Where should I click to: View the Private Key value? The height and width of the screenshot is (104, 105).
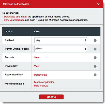(x=37, y=66)
